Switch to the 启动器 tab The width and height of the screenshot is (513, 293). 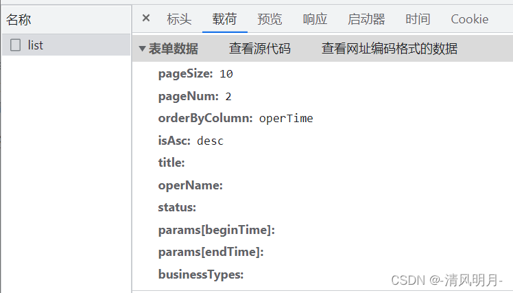pos(366,19)
